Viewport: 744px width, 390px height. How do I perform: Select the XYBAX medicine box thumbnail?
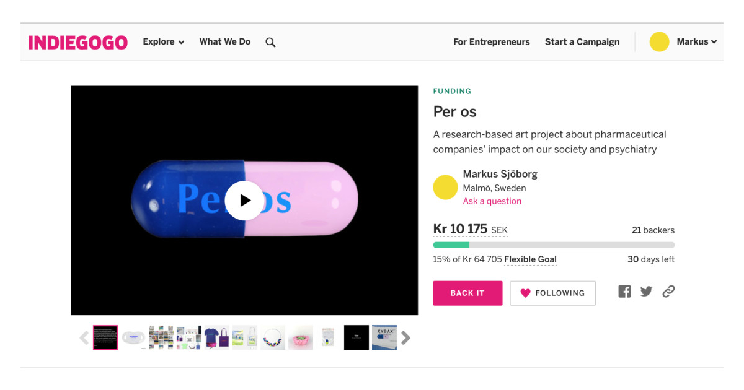384,337
